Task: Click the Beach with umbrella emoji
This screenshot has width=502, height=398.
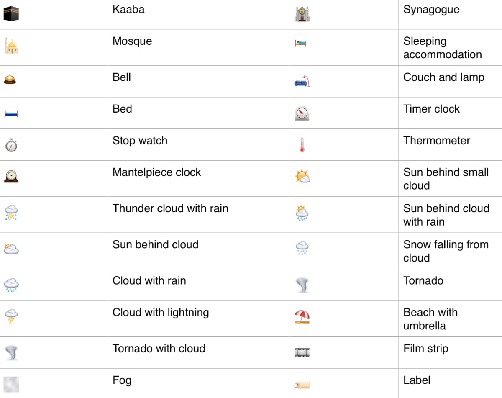Action: click(x=302, y=317)
